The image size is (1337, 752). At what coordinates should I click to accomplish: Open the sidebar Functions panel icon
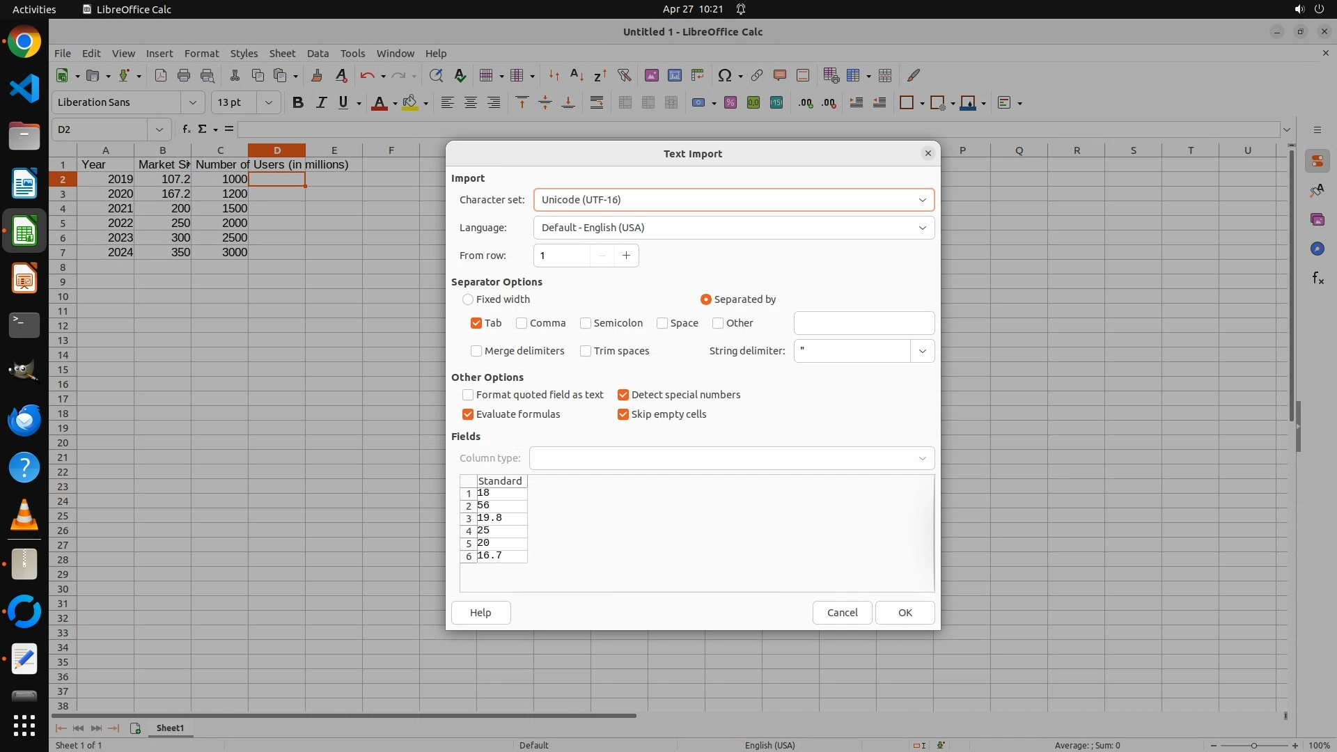(x=1318, y=279)
